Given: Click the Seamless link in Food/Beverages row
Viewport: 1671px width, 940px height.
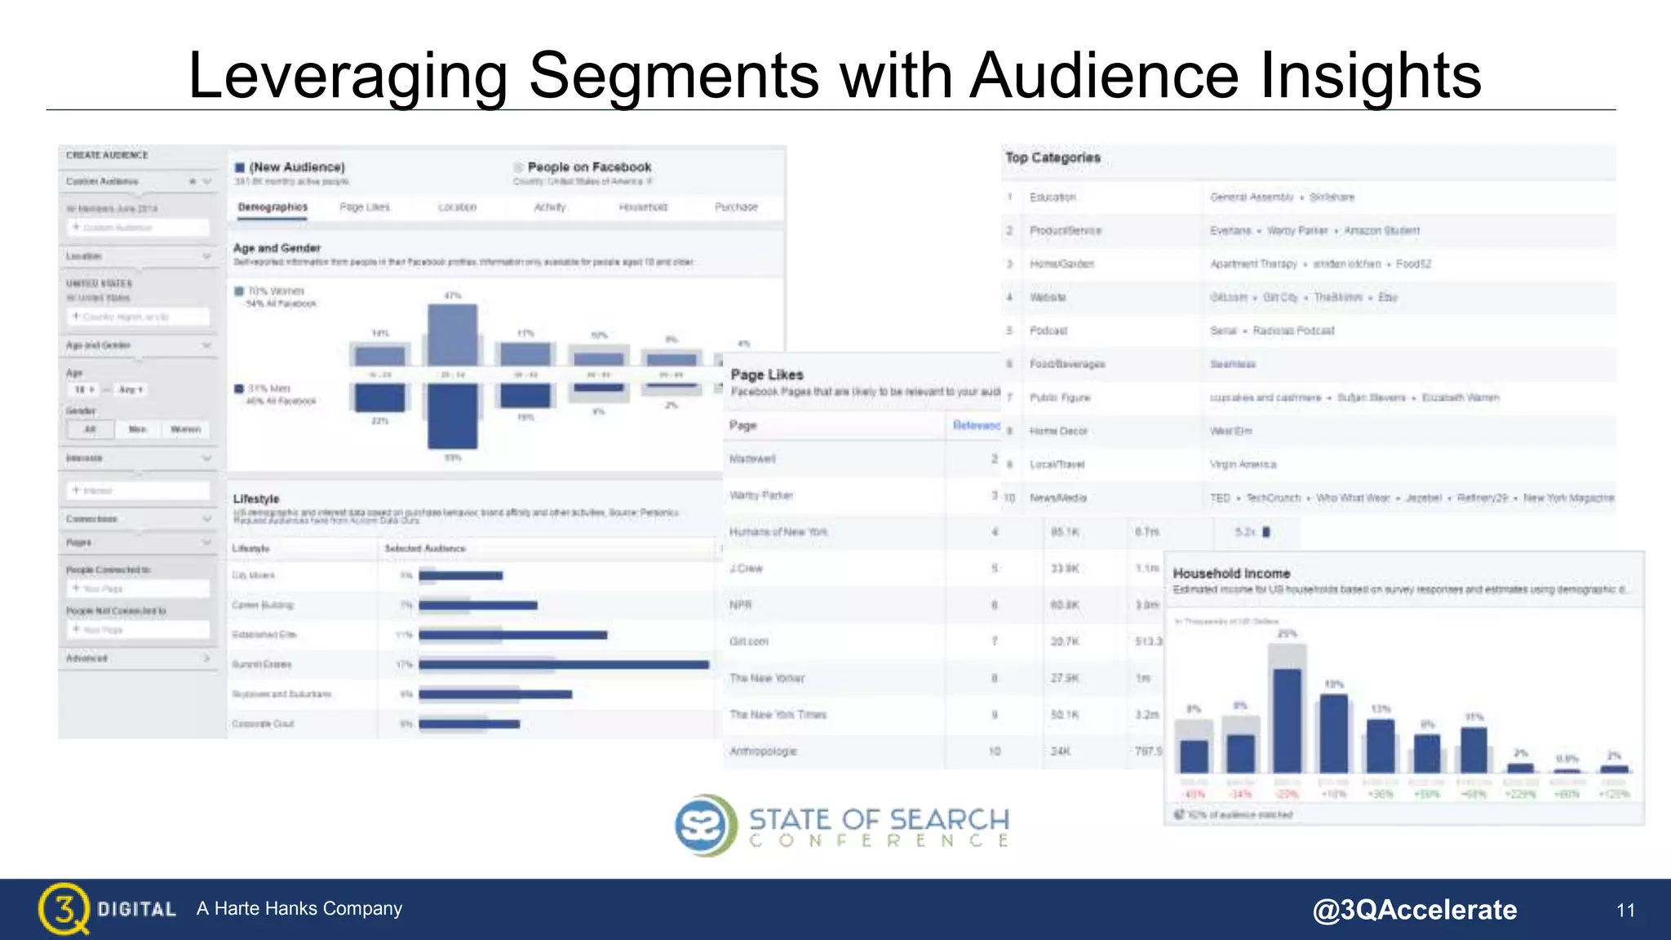Looking at the screenshot, I should click(x=1233, y=364).
